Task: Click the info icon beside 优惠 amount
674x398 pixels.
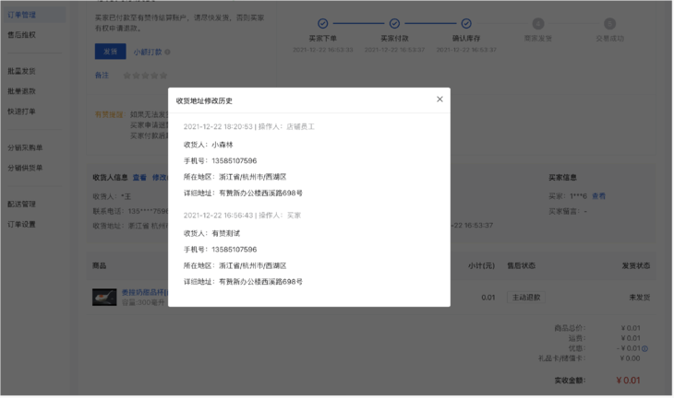Action: (x=644, y=348)
